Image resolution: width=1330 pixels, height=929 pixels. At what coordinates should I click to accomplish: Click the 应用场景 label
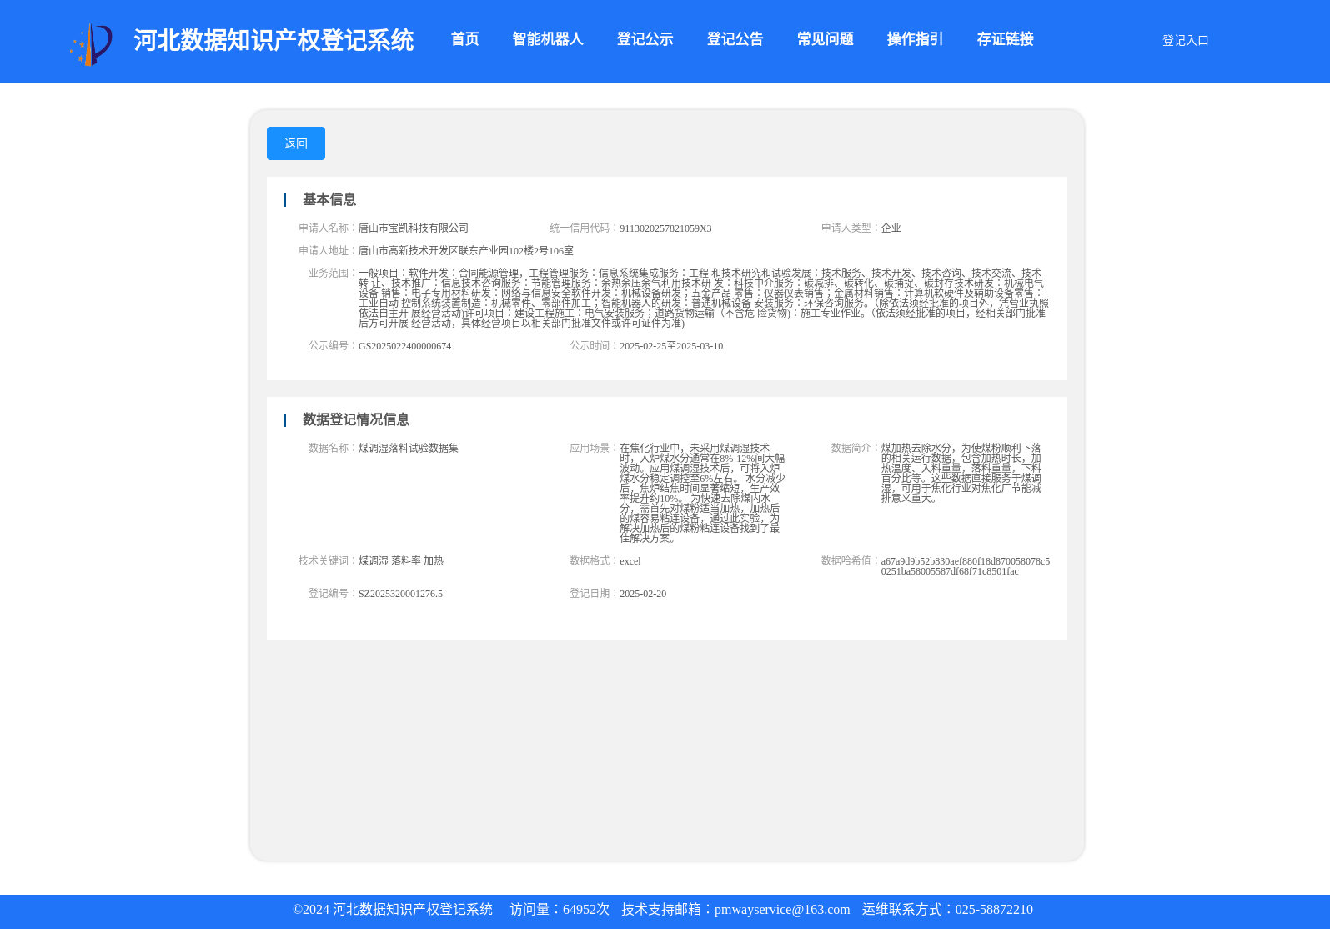594,449
